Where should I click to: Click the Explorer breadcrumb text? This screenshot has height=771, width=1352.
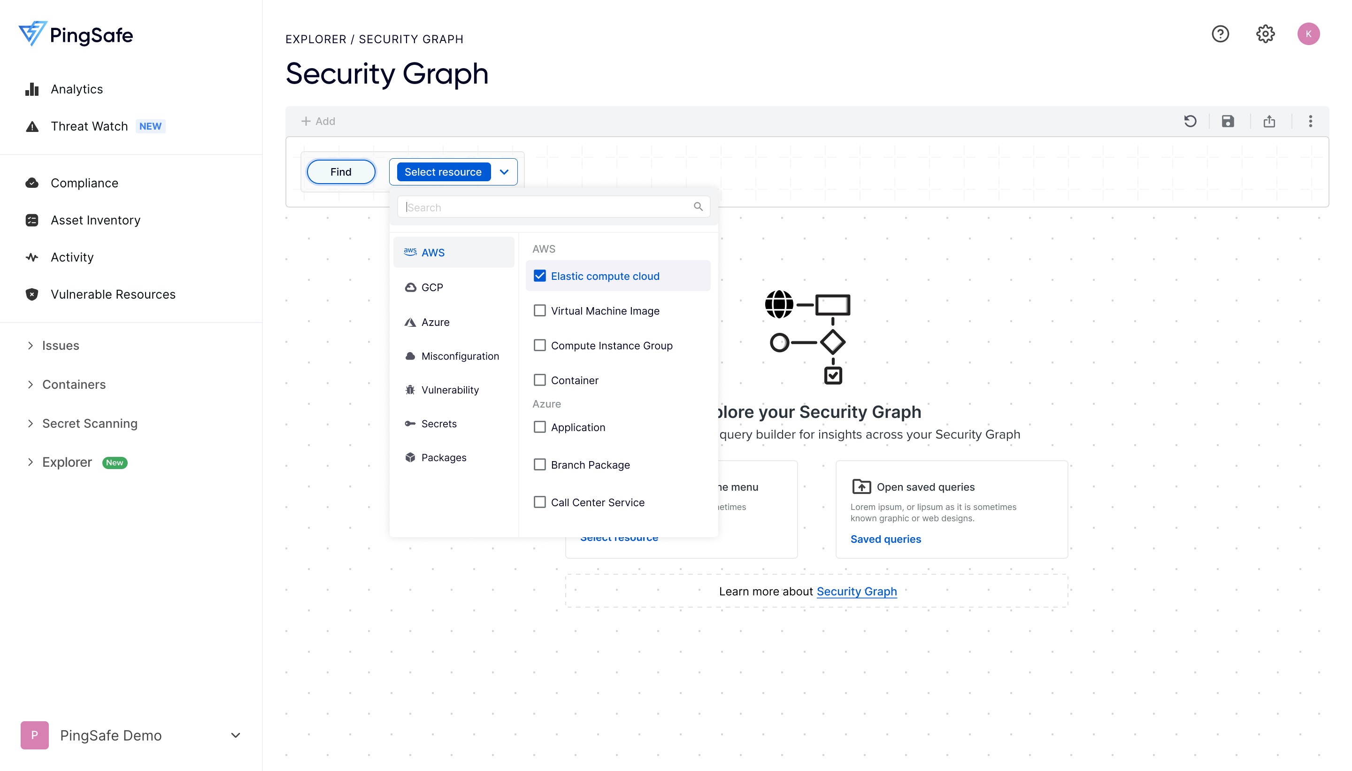coord(315,39)
